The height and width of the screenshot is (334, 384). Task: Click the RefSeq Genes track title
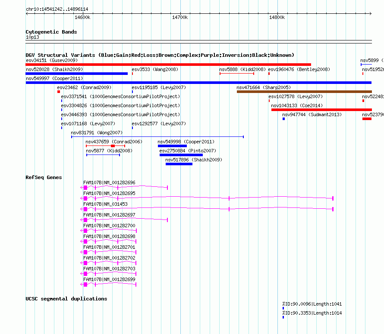(44, 177)
